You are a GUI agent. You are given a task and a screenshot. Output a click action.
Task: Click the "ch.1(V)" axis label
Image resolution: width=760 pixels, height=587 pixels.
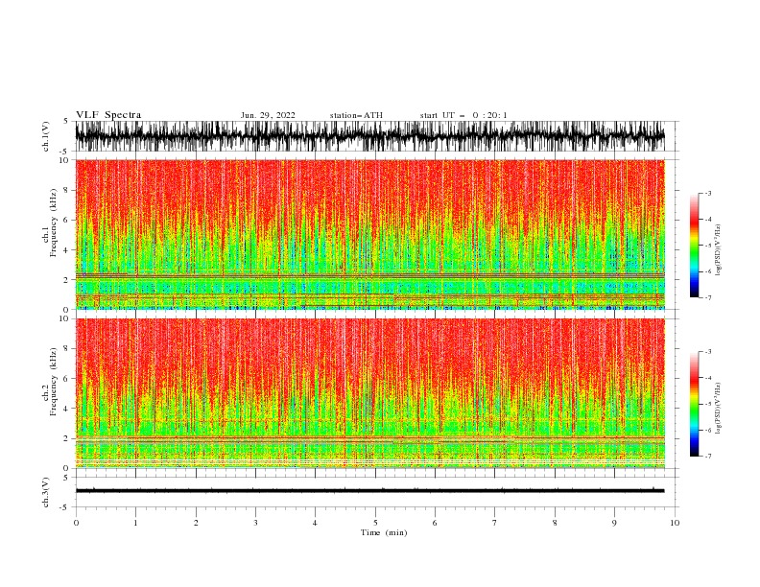tap(46, 136)
